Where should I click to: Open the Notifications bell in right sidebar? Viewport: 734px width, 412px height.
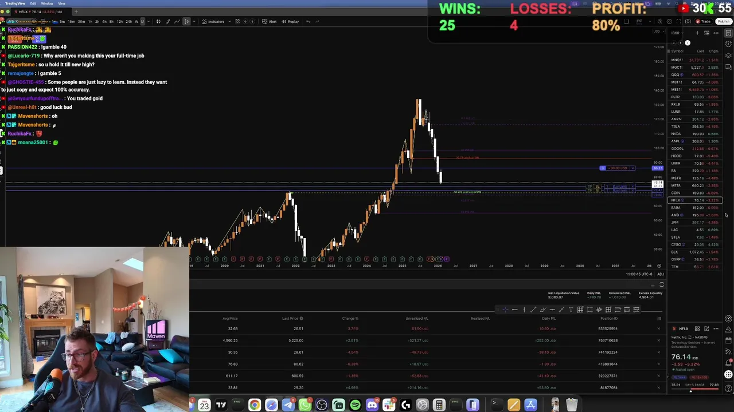(728, 362)
